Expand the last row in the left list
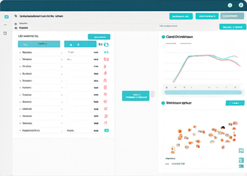This screenshot has width=247, height=176. coord(20,131)
